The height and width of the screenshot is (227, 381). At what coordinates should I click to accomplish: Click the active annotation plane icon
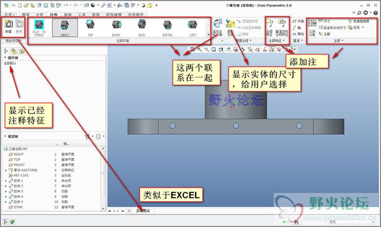pos(217,24)
